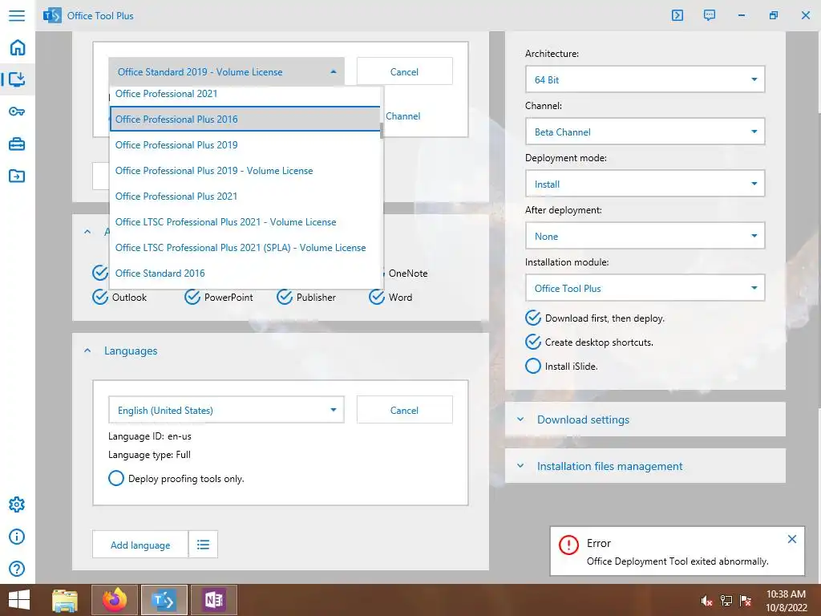Screen dimensions: 821x616
Task: Click the product list scrollbar thumb
Action: point(382,131)
